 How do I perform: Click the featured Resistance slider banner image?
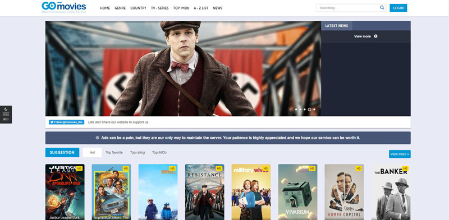click(183, 68)
